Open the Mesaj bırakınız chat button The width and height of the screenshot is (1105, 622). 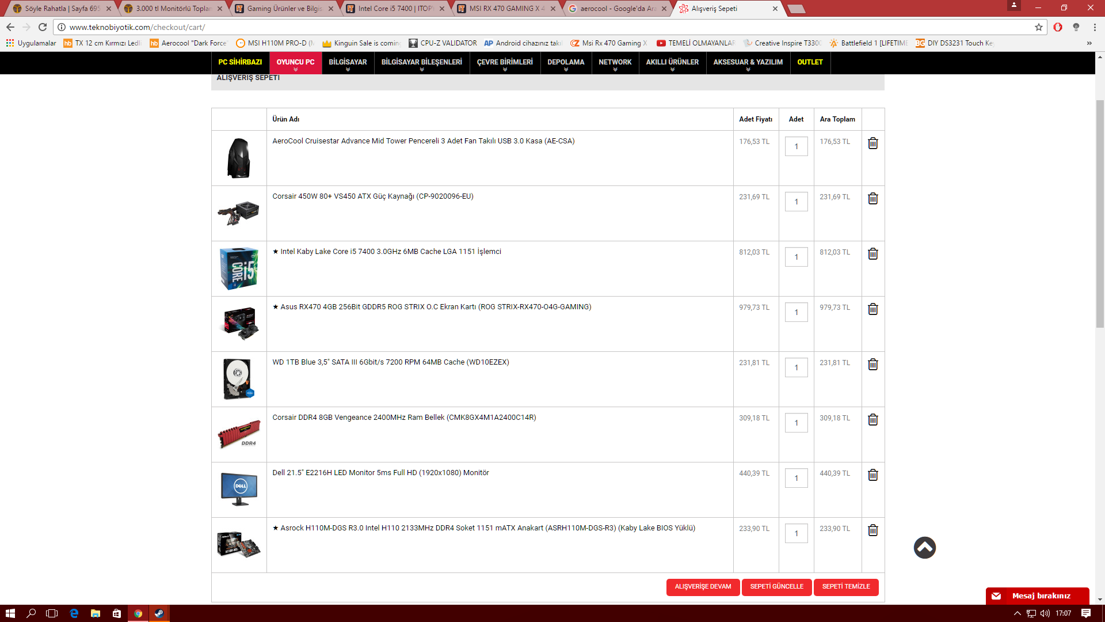[x=1037, y=596]
